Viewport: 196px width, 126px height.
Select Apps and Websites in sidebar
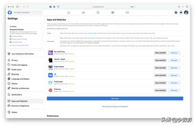(25, 101)
